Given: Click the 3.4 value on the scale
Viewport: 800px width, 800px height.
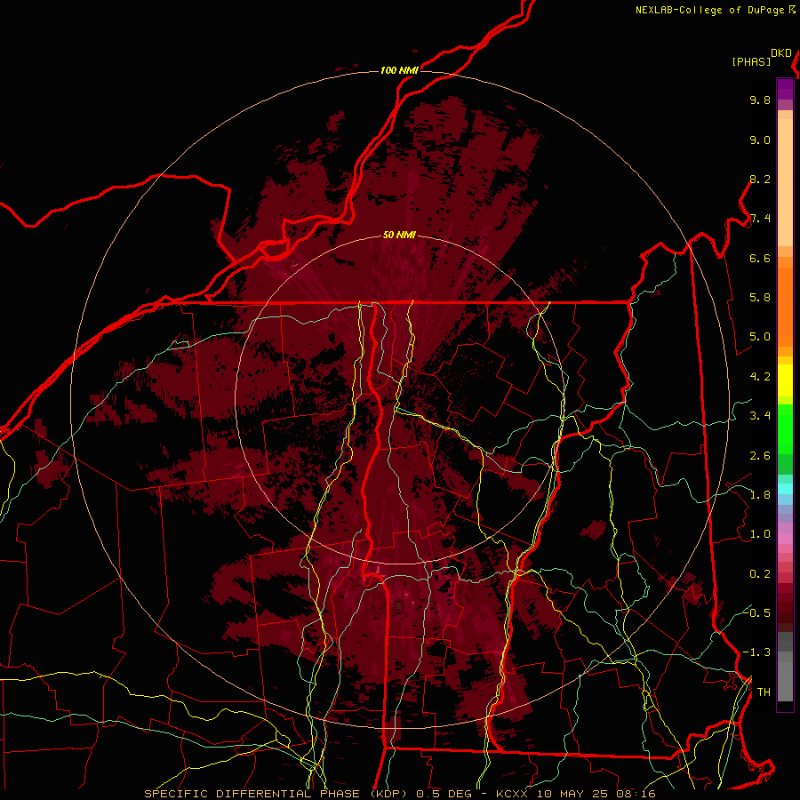Looking at the screenshot, I should click(760, 416).
